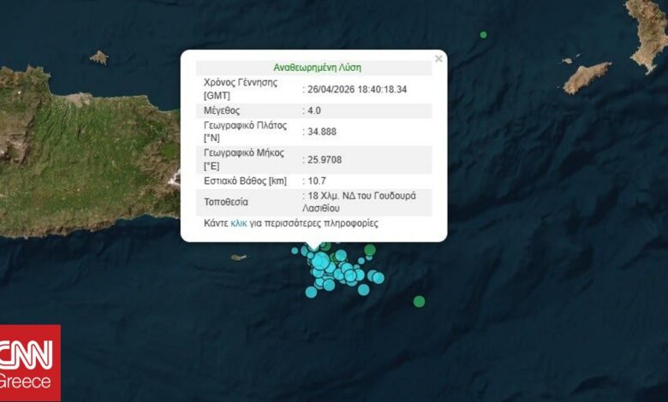Click the rightmost cyan marker in the cluster
This screenshot has width=668, height=402.
[379, 278]
